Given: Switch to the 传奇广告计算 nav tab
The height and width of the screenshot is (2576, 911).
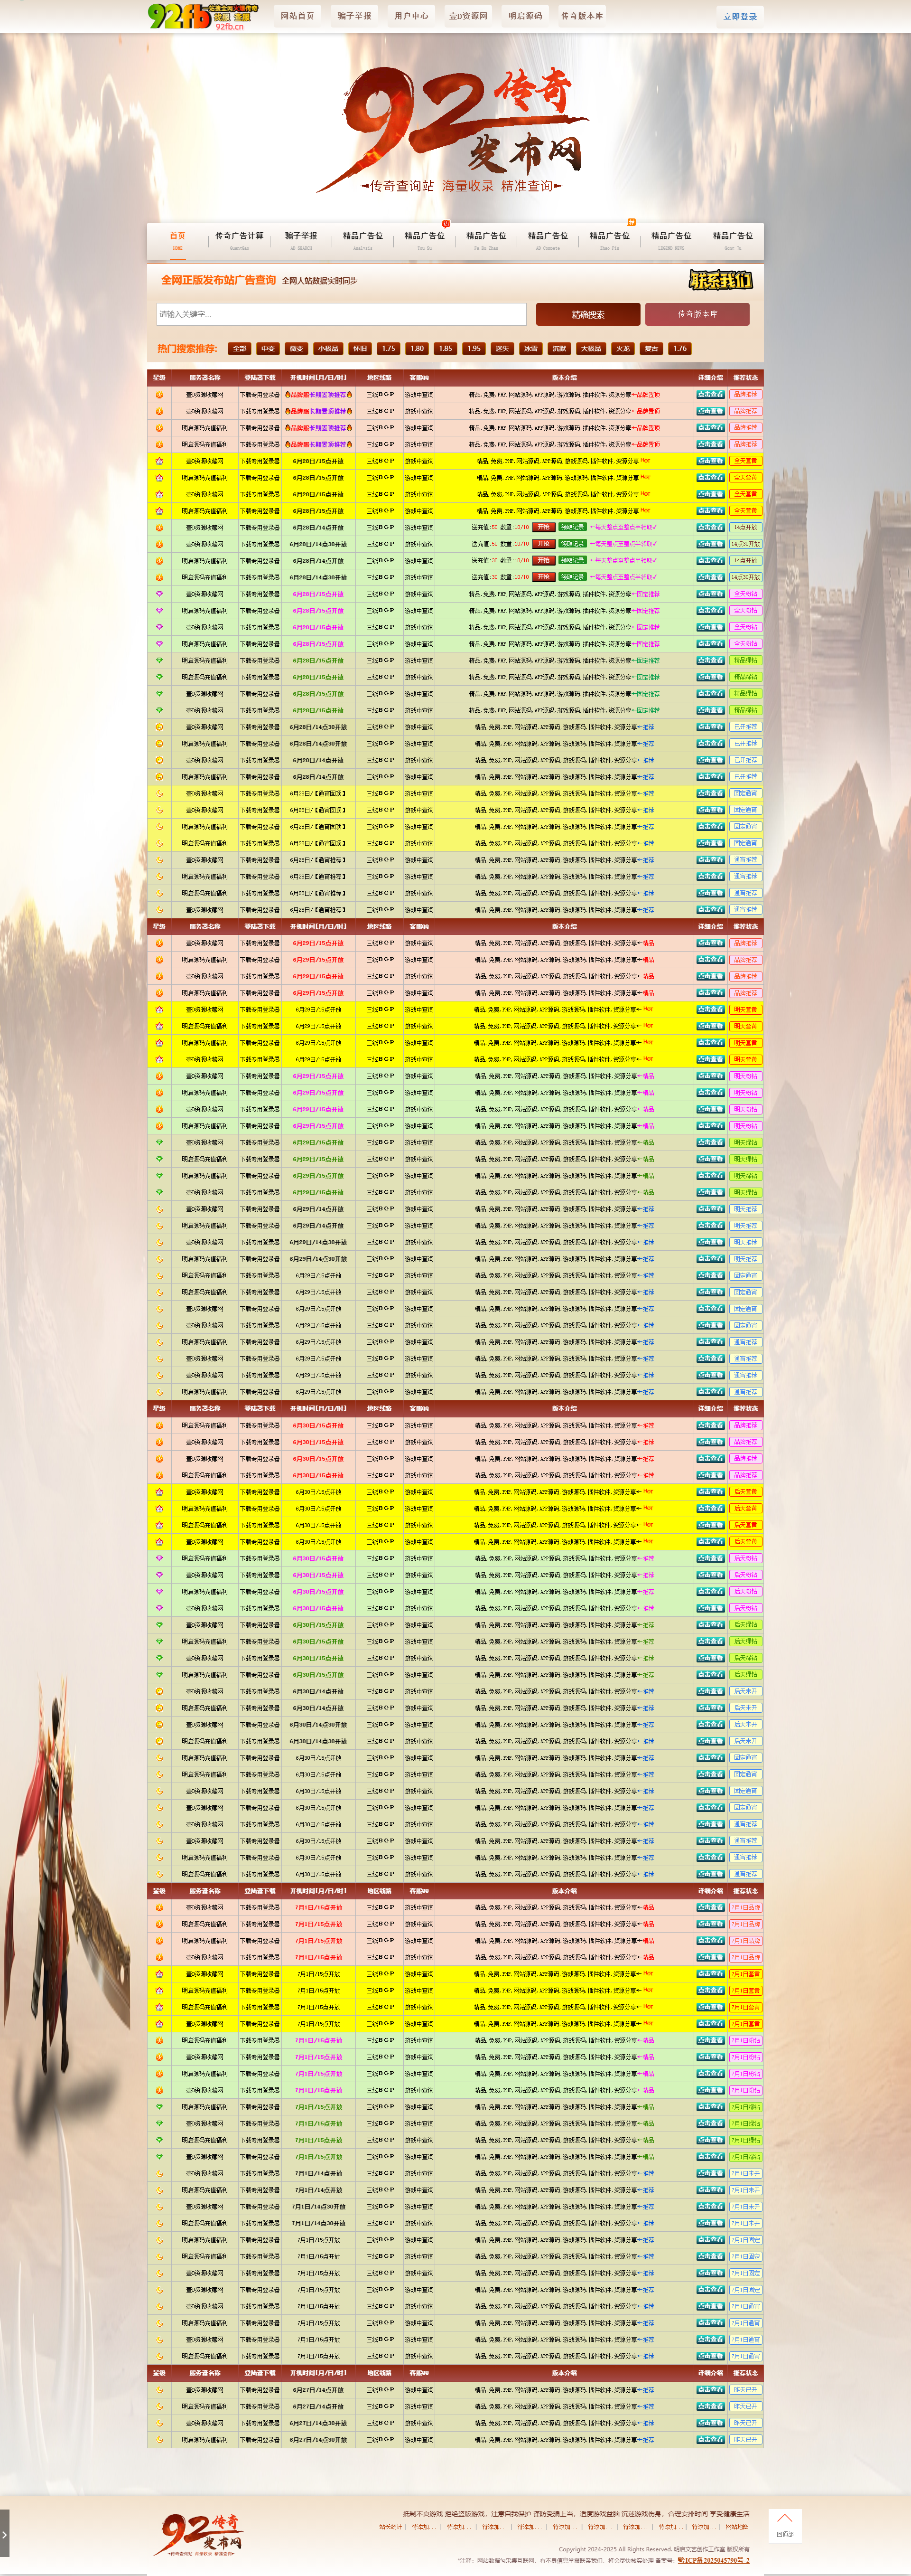Looking at the screenshot, I should (x=240, y=239).
